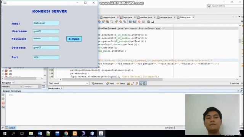Toggle Highlight Results in the Find bar
Image resolution: width=244 pixels, height=137 pixels.
pos(141,83)
